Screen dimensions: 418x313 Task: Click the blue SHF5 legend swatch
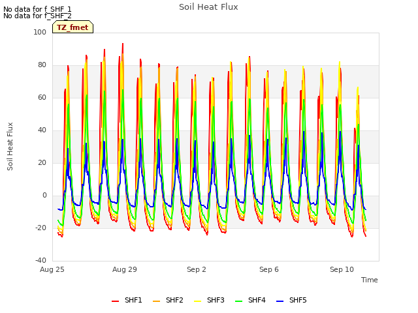point(280,301)
